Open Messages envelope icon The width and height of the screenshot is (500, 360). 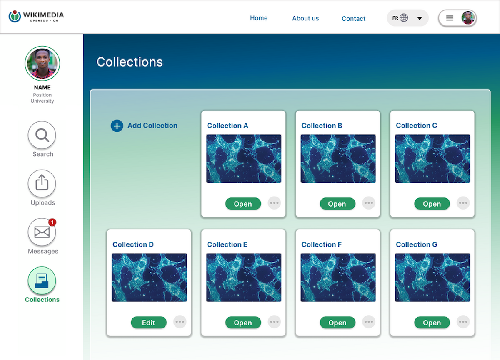tap(42, 232)
